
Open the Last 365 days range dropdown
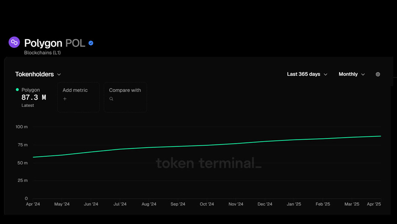coord(307,74)
